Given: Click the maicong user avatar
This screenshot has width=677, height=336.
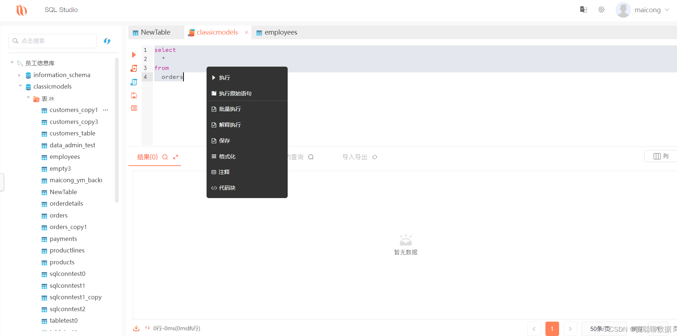Looking at the screenshot, I should (x=623, y=10).
